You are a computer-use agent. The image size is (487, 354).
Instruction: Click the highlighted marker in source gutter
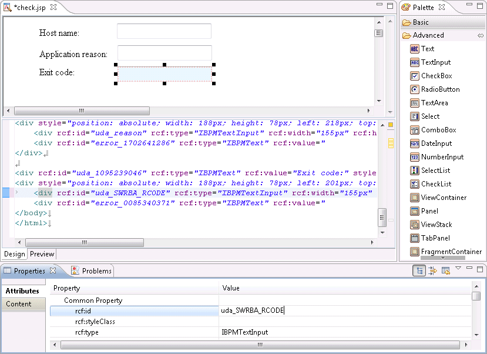click(6, 193)
